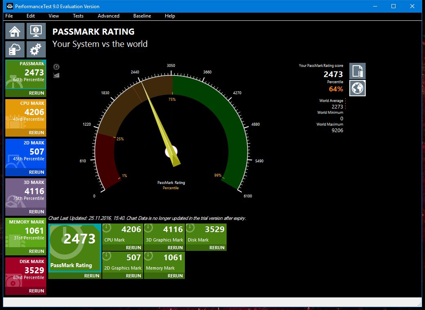425x310 pixels.
Task: Click the PerformanceTest app icon in title bar
Action: tap(10, 6)
